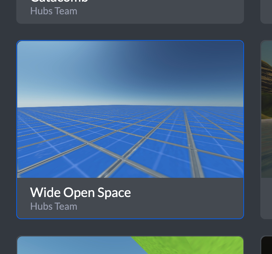Select the partially visible top scene card title
Screen dimensions: 272x254
(59, 1)
